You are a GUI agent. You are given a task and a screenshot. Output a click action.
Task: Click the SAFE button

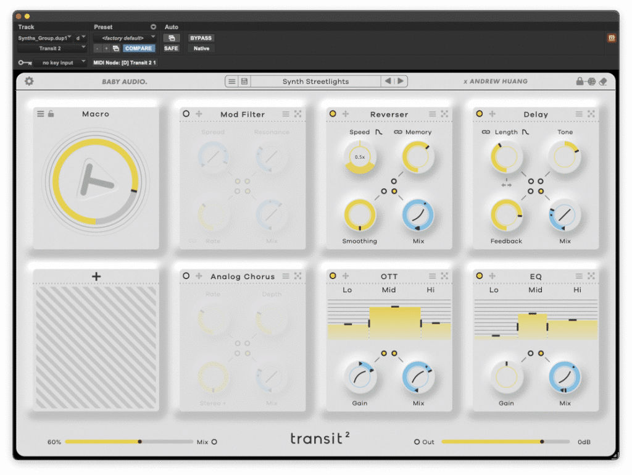tap(171, 48)
